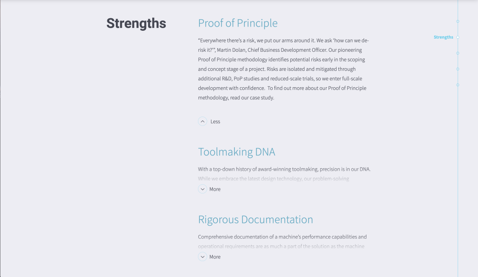Expand Toolmaking DNA via its 'More' label
478x277 pixels.
click(x=215, y=189)
